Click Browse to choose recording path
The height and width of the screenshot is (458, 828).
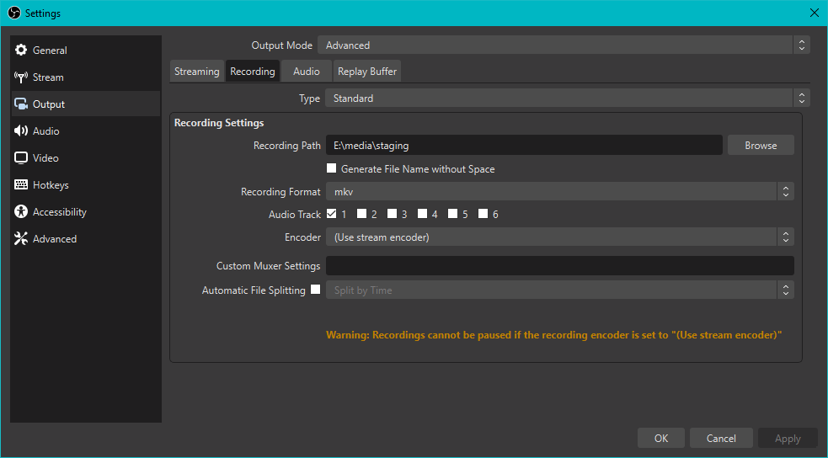point(760,146)
